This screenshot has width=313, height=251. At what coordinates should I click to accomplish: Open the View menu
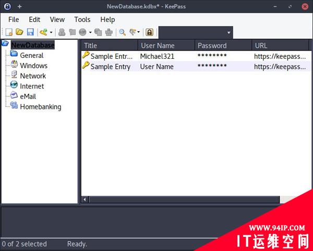click(57, 19)
